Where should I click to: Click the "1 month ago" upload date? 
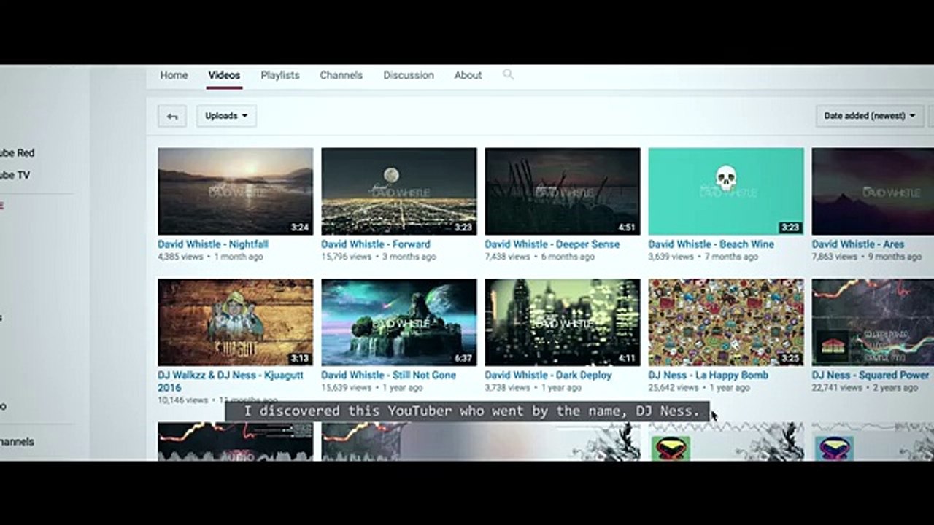tap(239, 257)
